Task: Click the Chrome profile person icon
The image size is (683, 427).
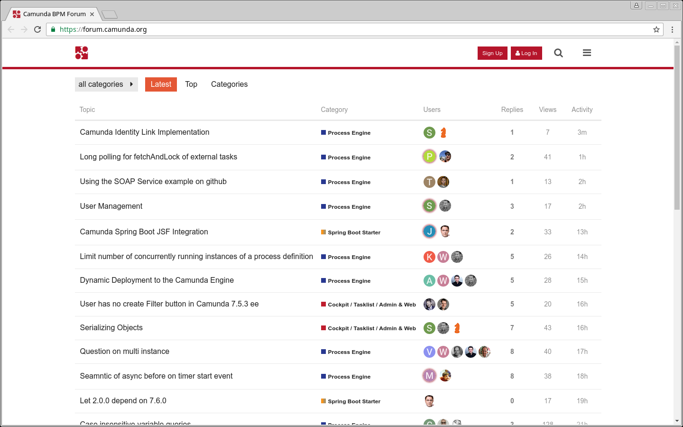Action: pos(636,6)
